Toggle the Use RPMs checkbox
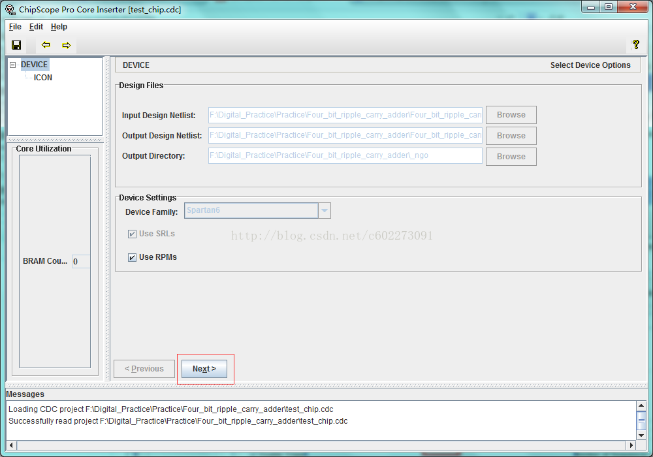 [132, 257]
